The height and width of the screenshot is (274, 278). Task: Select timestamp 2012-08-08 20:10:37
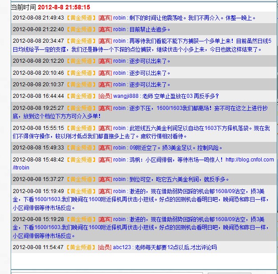tap(38, 85)
